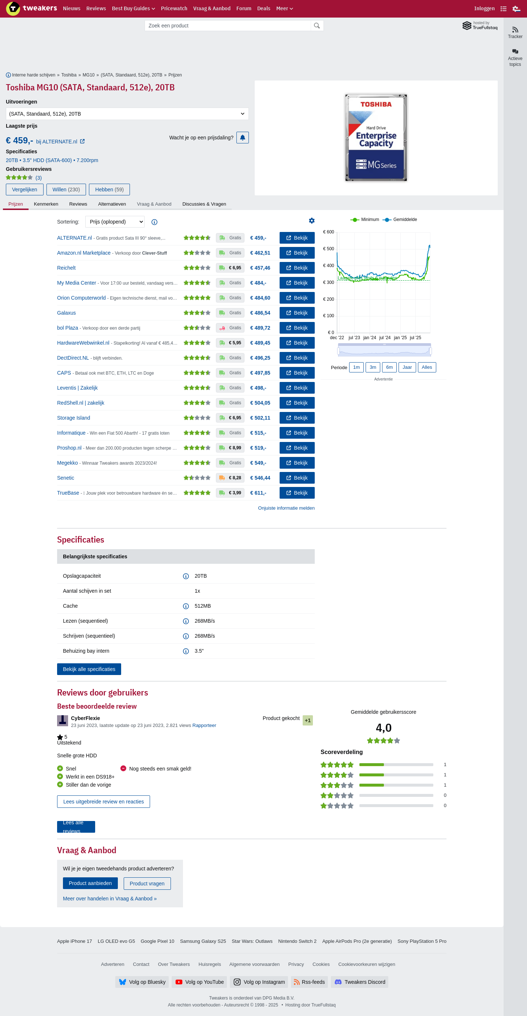Image resolution: width=527 pixels, height=1016 pixels.
Task: Click the price chart range slider
Action: pyautogui.click(x=384, y=350)
